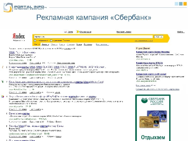
Task: Open the 'Кредитная карта Банка Москвы' ad
Action: pyautogui.click(x=153, y=52)
